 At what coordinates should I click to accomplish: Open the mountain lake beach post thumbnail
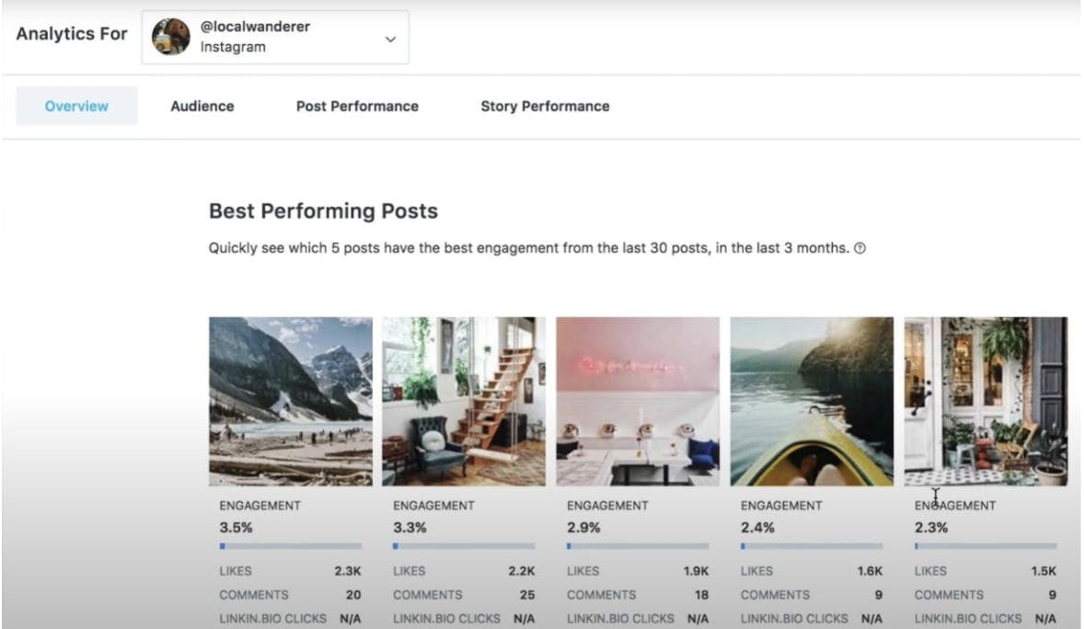(291, 401)
